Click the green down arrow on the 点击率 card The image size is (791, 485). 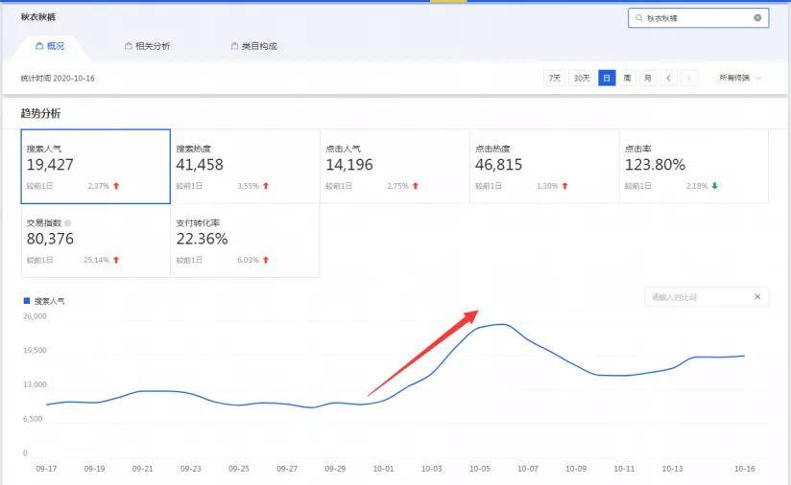715,186
